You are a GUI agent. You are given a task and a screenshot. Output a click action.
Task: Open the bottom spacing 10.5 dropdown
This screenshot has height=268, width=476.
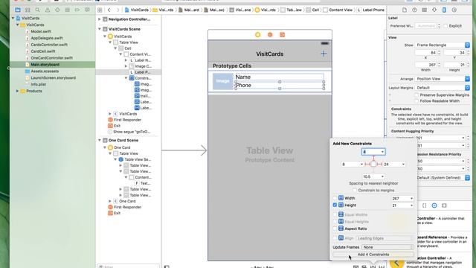[x=382, y=176]
